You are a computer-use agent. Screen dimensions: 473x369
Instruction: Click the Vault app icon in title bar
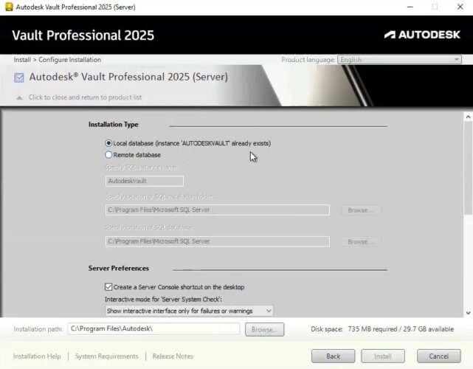(x=9, y=7)
